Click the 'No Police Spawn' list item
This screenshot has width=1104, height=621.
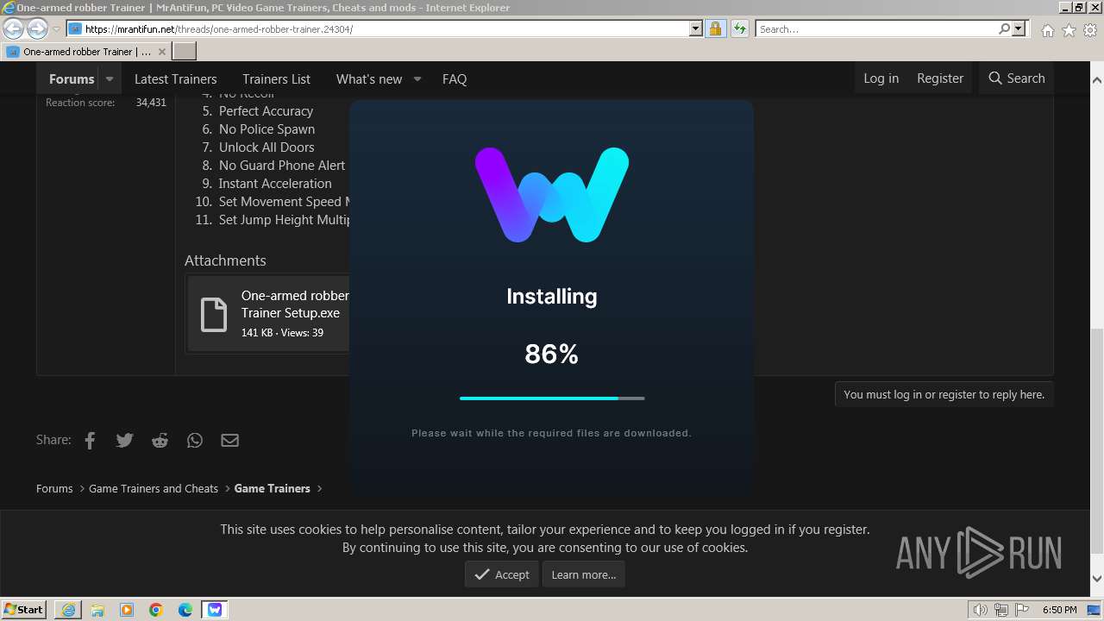[x=267, y=129]
